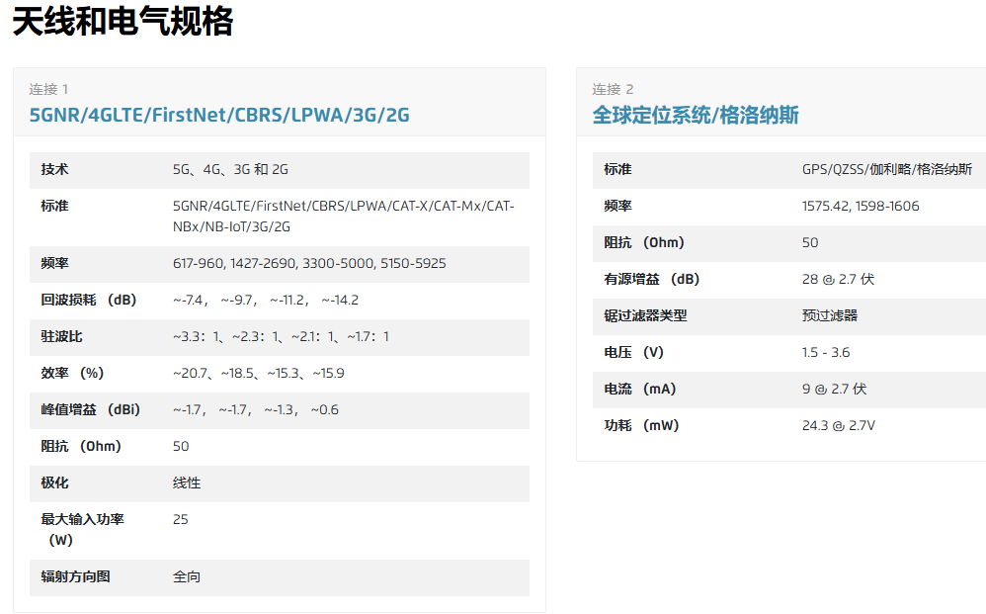Select the frequency value 617-960, 1427-2690, 3300-5000, 5150-5925
The height and width of the screenshot is (614, 986).
click(x=309, y=263)
